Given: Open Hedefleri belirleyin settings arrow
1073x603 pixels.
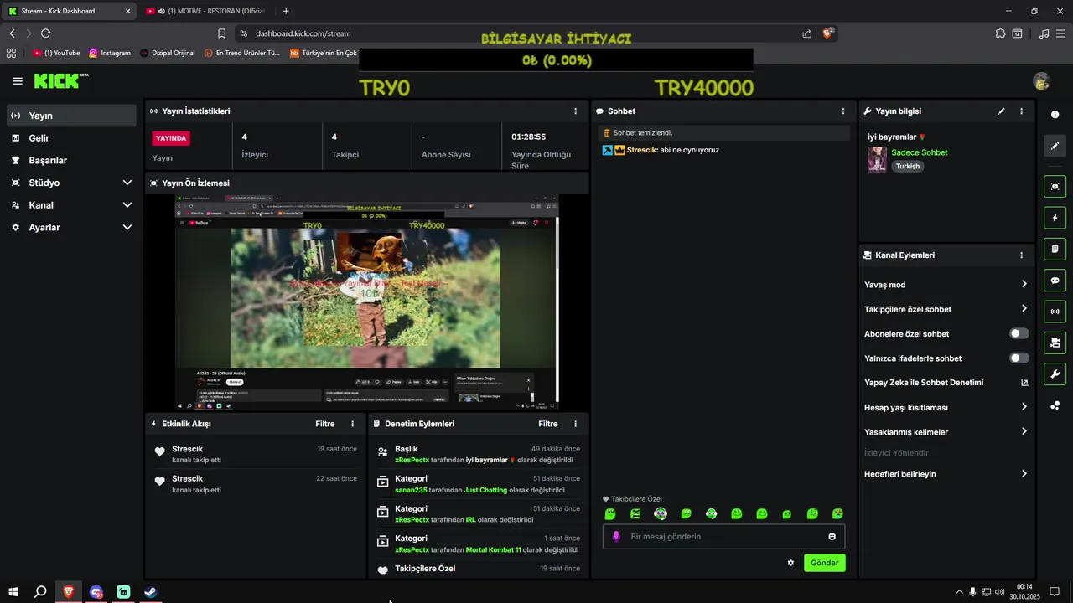Looking at the screenshot, I should click(x=1024, y=473).
